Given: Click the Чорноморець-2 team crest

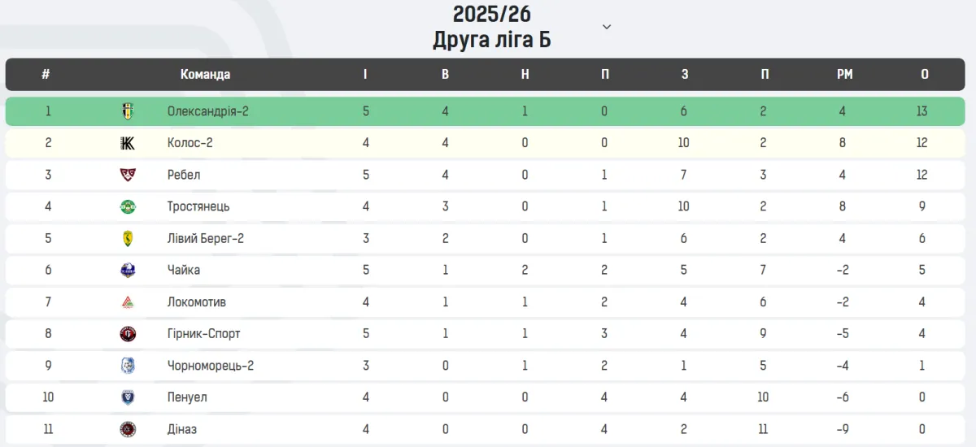Looking at the screenshot, I should 128,366.
